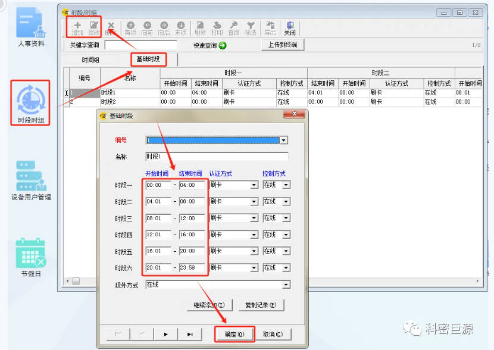Open 人事资料 from the left sidebar
The image size is (494, 350).
click(x=31, y=27)
